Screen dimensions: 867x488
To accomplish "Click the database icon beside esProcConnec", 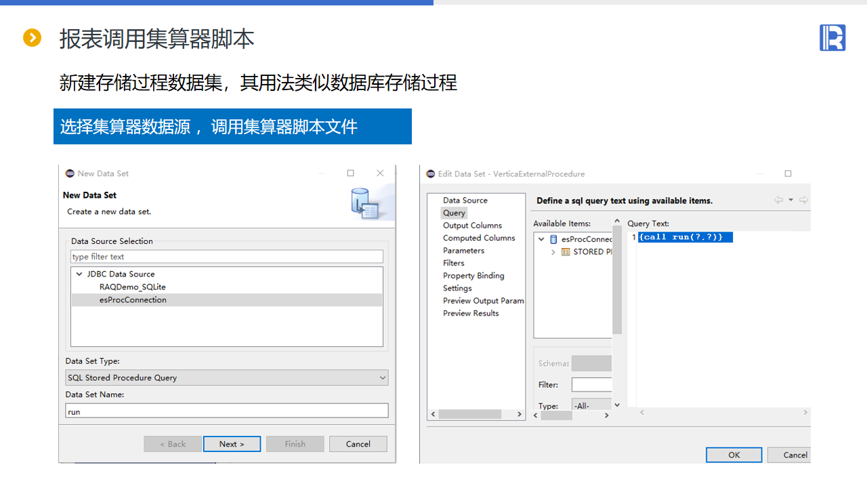I will [553, 239].
